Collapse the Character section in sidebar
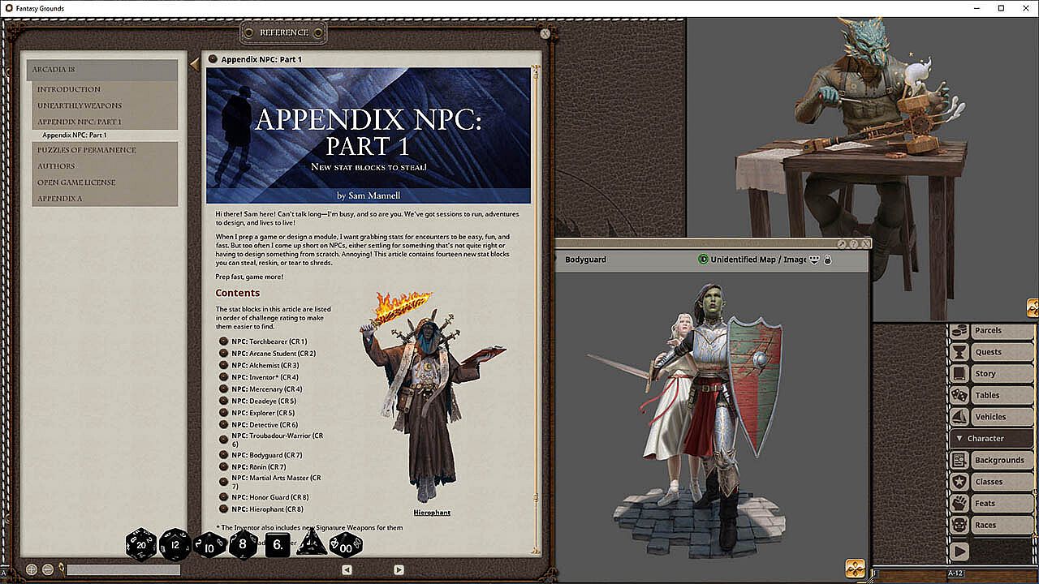Screen dimensions: 1039x584 click(x=991, y=439)
